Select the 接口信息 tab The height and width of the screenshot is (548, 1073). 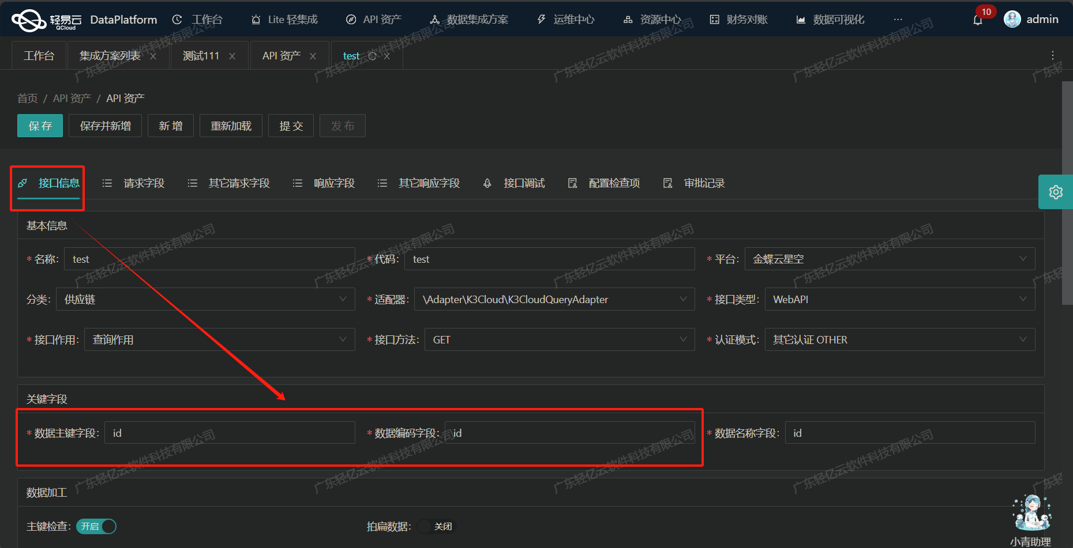pyautogui.click(x=48, y=183)
